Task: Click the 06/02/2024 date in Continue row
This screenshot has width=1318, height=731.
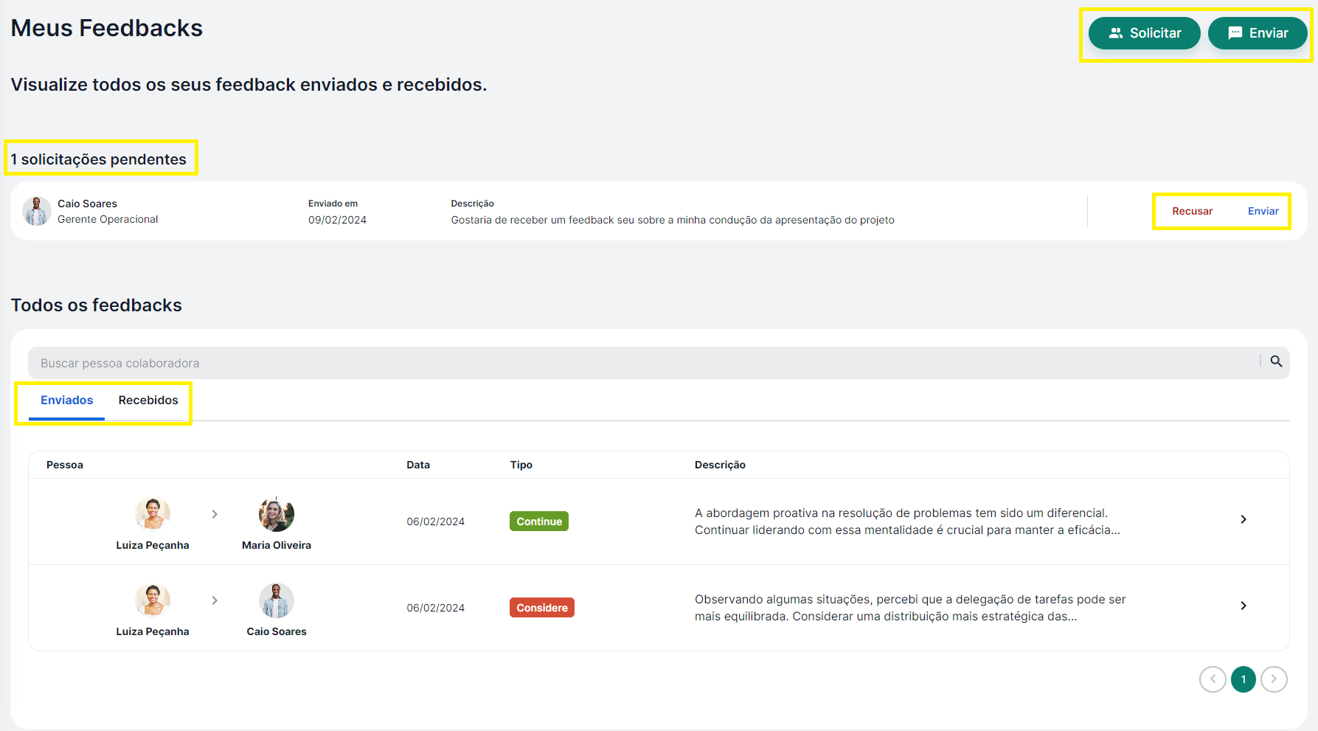Action: (436, 522)
